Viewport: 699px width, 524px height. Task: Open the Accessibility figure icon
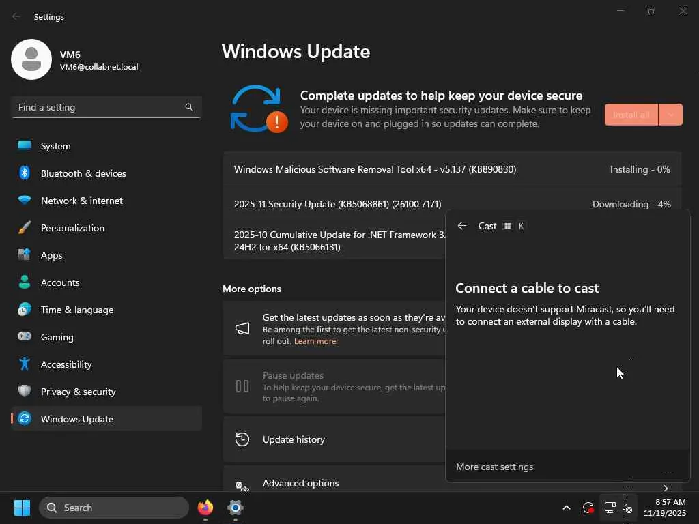(25, 364)
